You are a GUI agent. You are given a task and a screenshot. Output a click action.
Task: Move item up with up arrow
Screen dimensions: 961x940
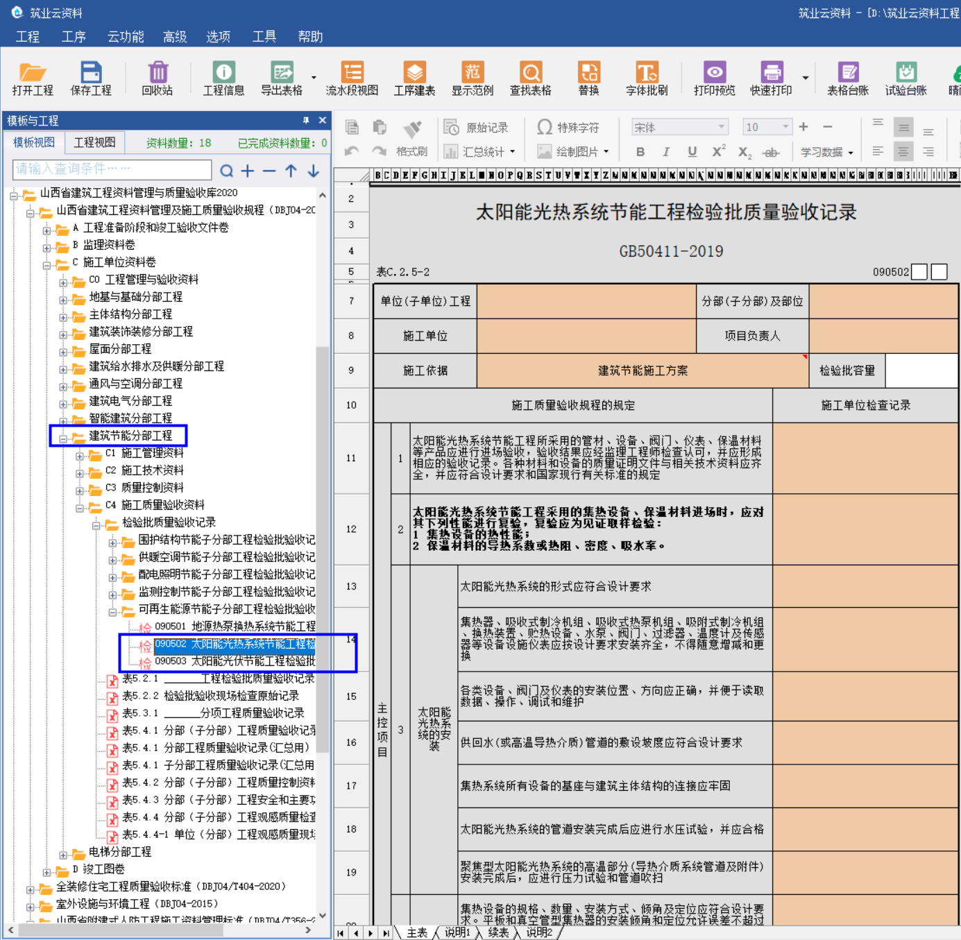(291, 171)
